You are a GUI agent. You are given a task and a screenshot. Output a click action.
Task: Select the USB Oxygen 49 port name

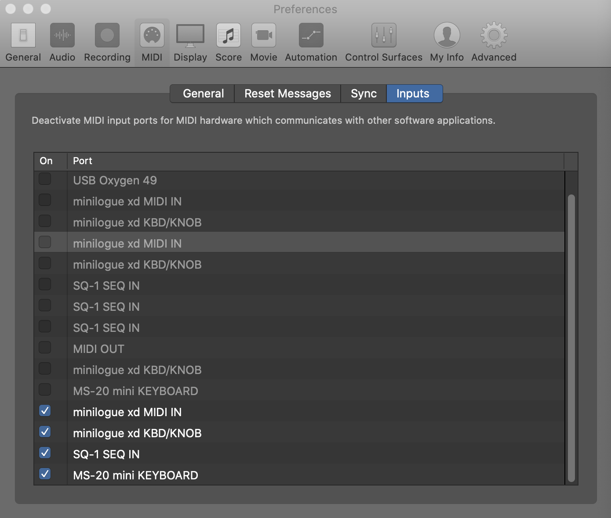point(115,180)
